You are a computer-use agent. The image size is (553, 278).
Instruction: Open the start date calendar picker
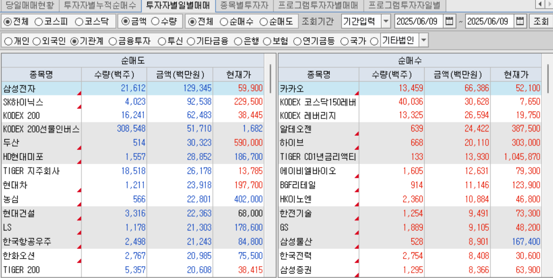pos(449,22)
